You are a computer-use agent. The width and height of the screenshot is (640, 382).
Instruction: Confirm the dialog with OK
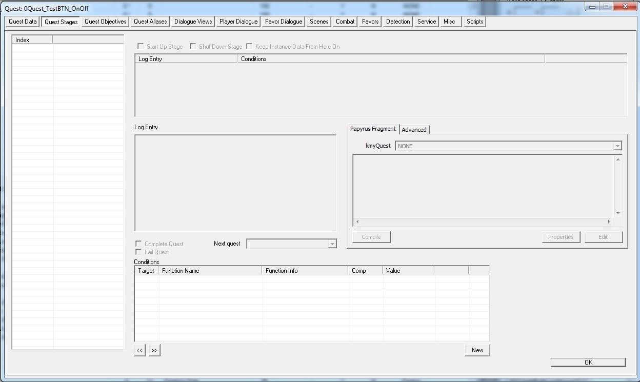[588, 362]
